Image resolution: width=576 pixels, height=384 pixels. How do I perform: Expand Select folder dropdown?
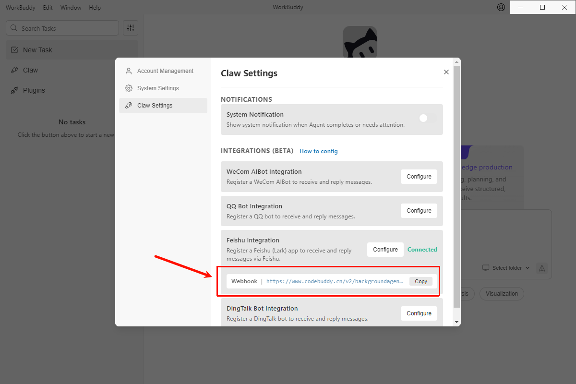point(506,268)
